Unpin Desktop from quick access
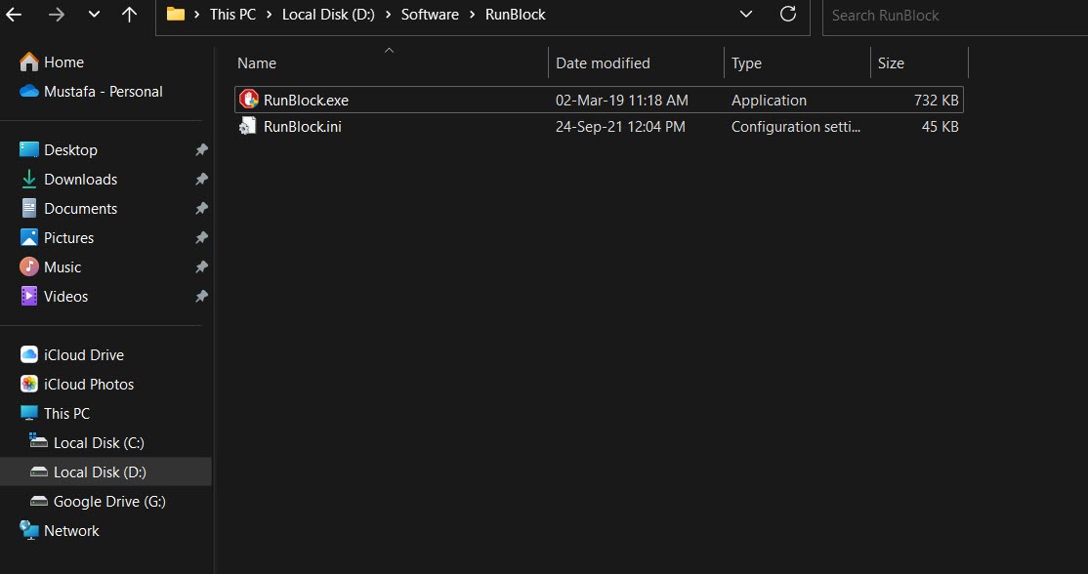This screenshot has height=574, width=1088. [201, 149]
